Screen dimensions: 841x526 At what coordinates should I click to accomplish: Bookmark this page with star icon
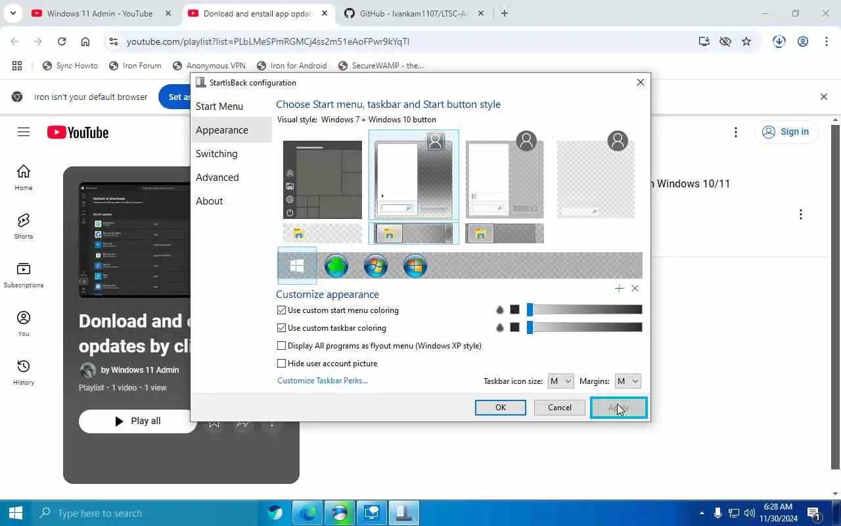tap(746, 41)
